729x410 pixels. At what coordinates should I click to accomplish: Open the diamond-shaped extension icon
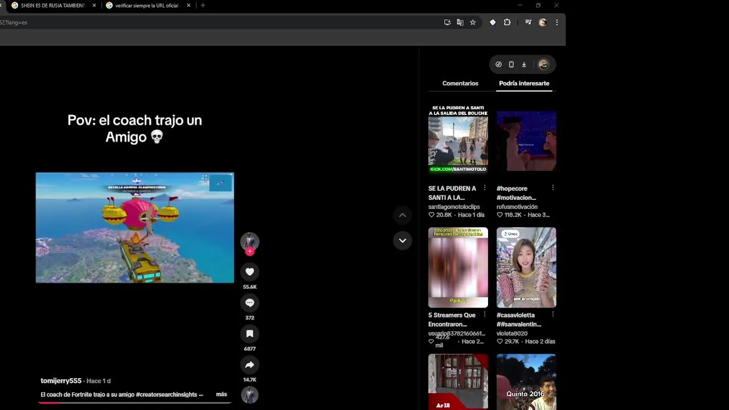(493, 22)
